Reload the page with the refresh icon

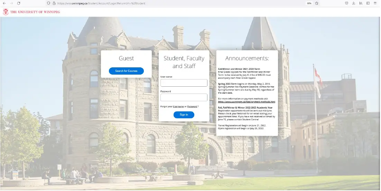[x=19, y=3]
